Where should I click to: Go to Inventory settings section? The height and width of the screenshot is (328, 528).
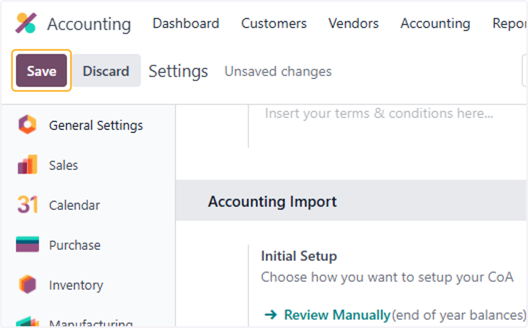pos(76,285)
